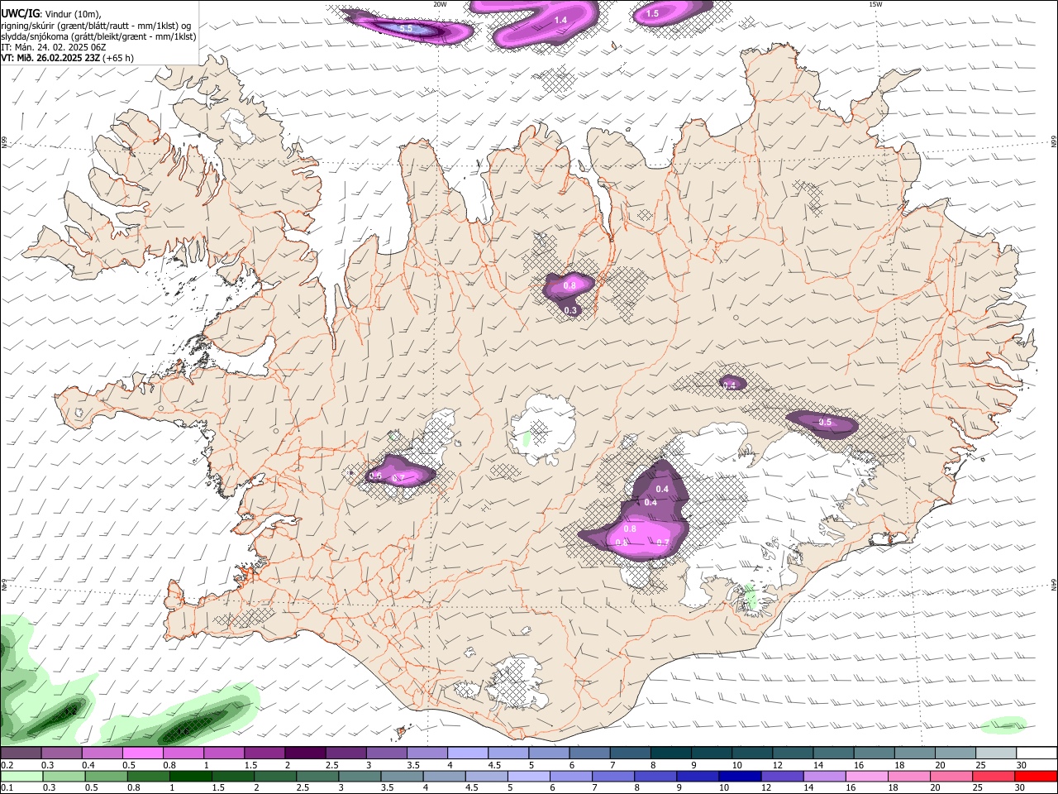Click the 0.8 value in northern snow patch
This screenshot has width=1058, height=794.
(570, 285)
